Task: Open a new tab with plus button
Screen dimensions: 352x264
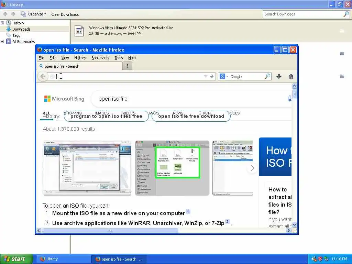Action: coord(127,66)
